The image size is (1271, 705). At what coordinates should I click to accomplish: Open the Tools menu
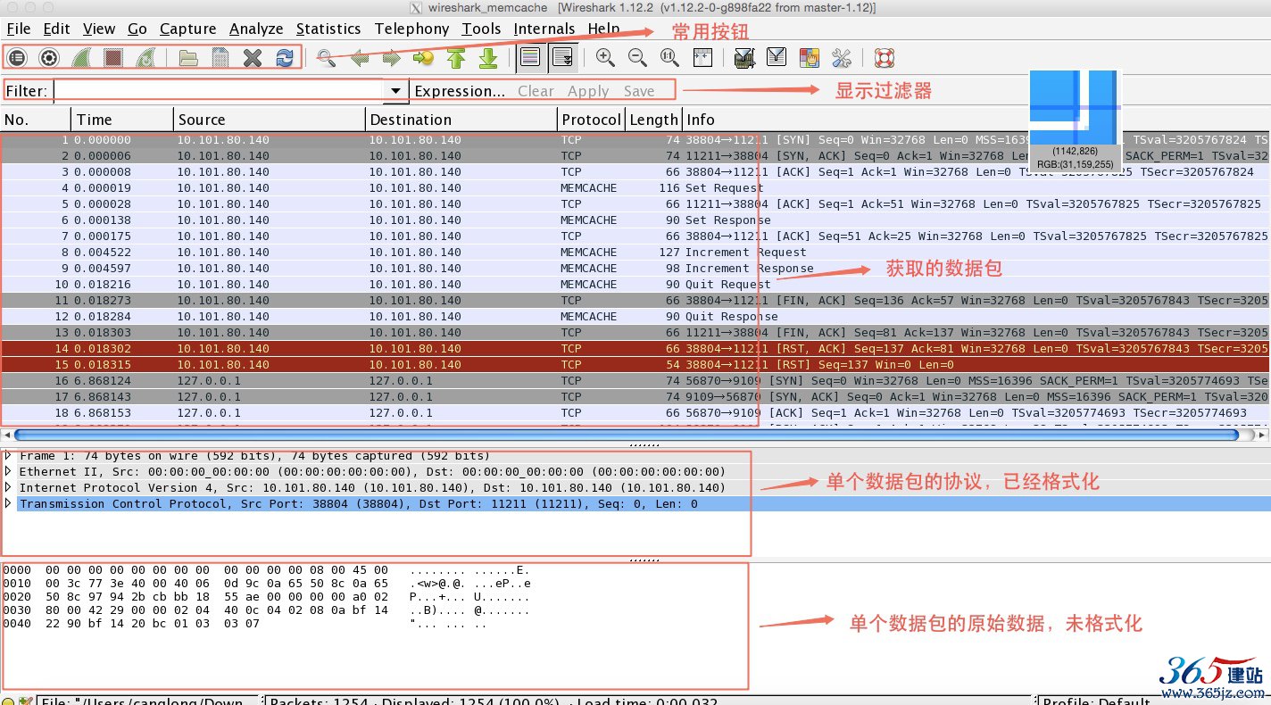pyautogui.click(x=481, y=29)
